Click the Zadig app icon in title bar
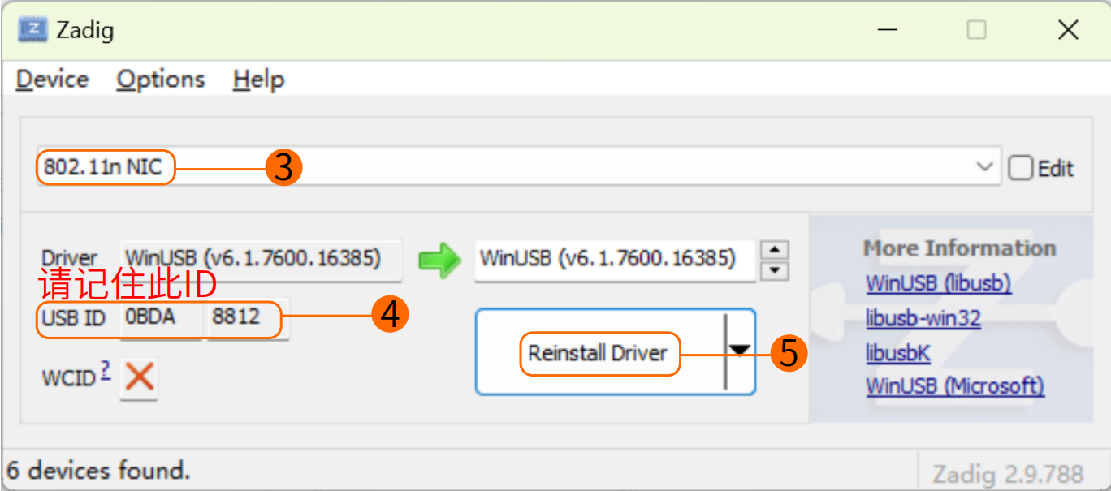The width and height of the screenshot is (1111, 491). [x=32, y=30]
